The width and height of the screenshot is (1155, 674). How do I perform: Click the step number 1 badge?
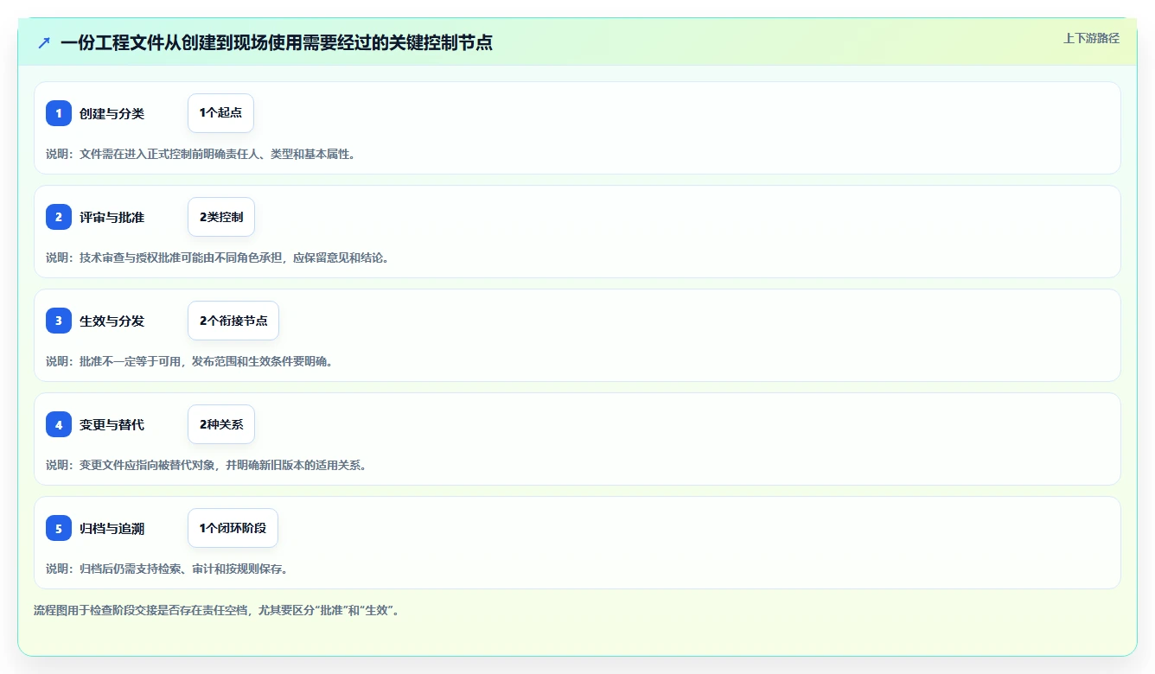point(59,113)
